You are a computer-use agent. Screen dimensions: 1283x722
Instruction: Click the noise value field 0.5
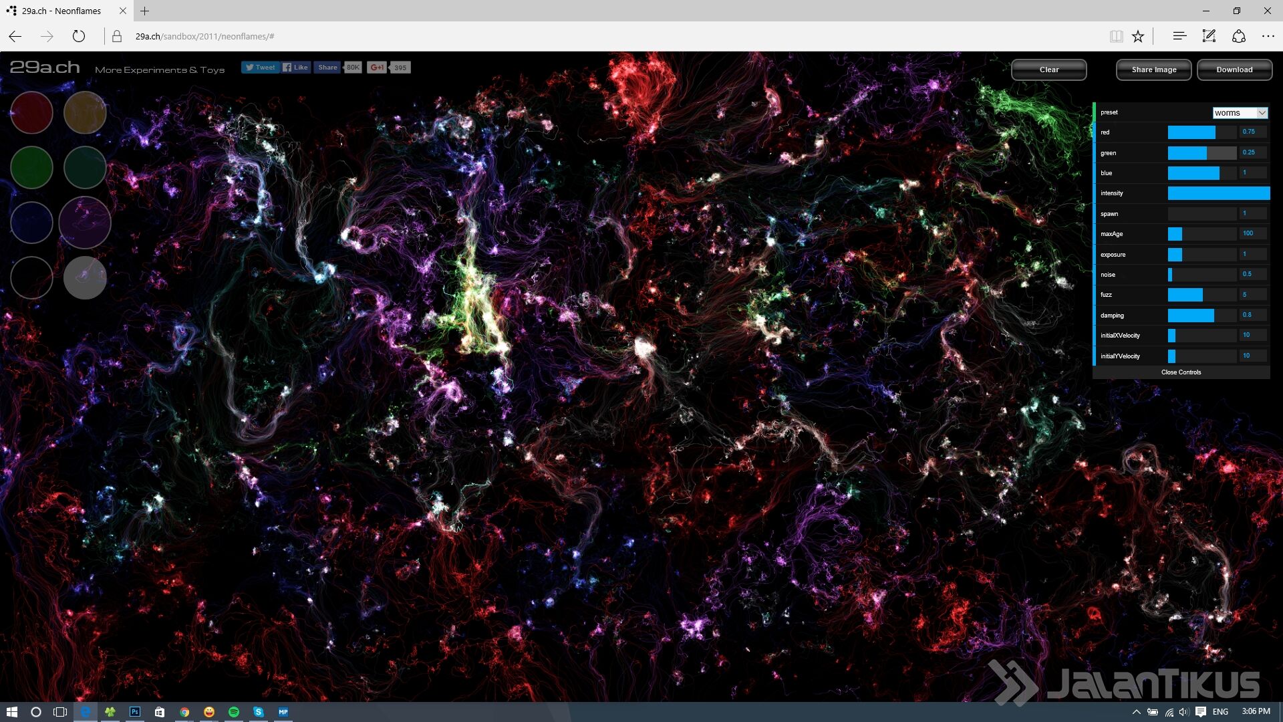tap(1254, 274)
